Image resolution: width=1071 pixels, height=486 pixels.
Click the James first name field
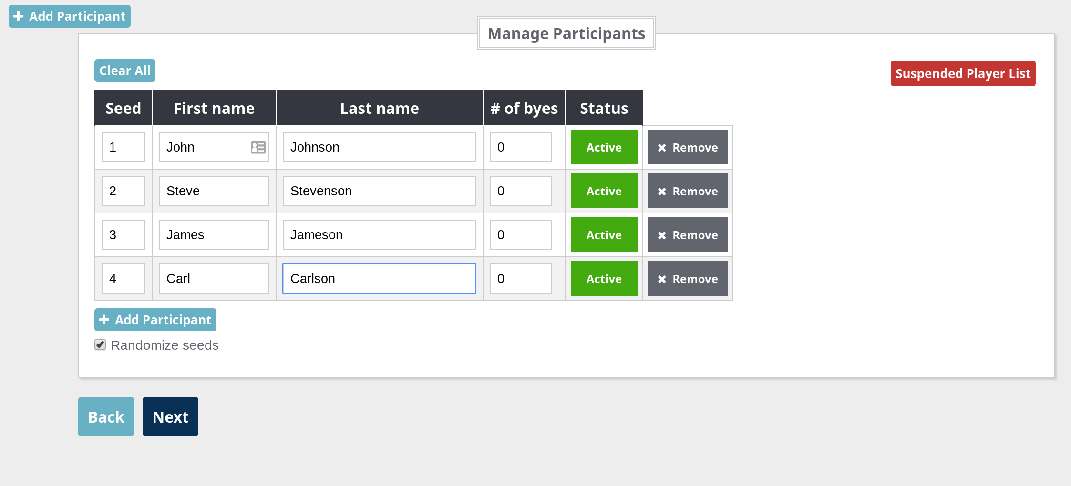214,235
